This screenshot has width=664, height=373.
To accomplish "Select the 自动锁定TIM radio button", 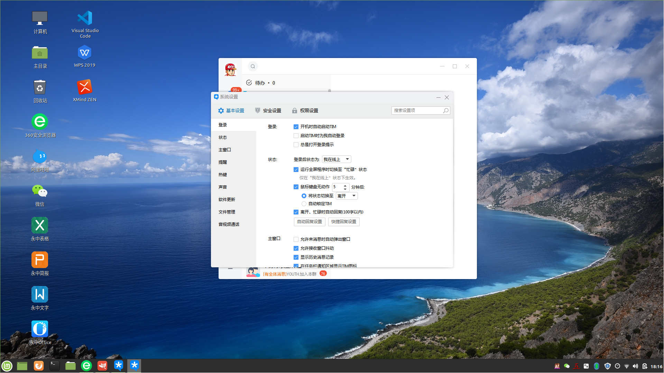I will 304,204.
